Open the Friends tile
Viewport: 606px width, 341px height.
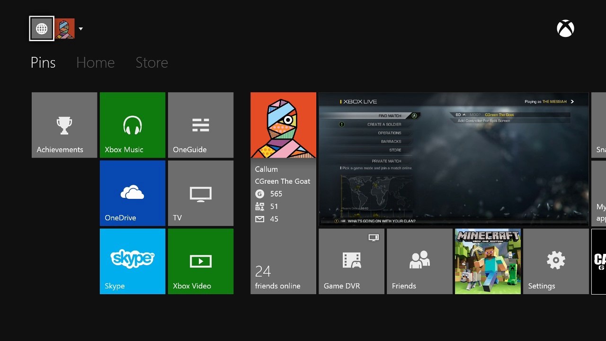(x=419, y=261)
